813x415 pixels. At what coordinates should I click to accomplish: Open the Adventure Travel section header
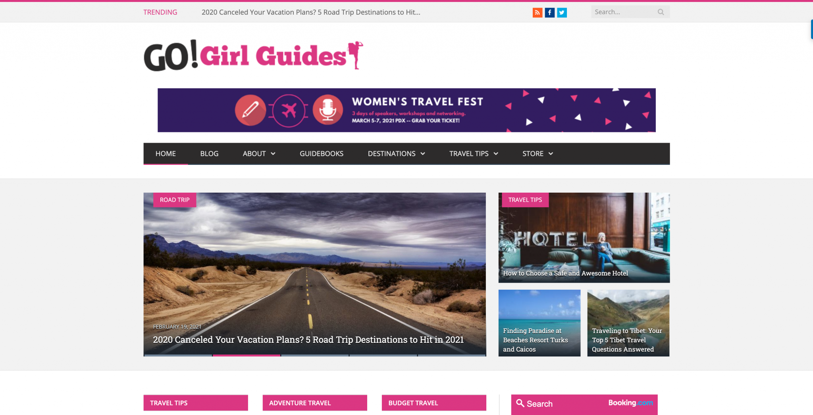(x=315, y=403)
